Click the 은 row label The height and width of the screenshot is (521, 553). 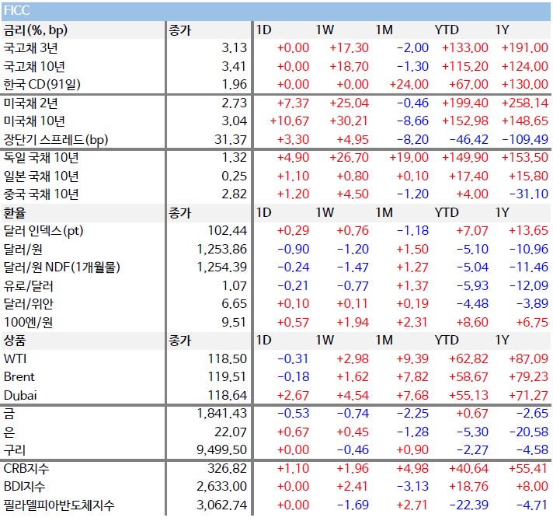[x=9, y=432]
